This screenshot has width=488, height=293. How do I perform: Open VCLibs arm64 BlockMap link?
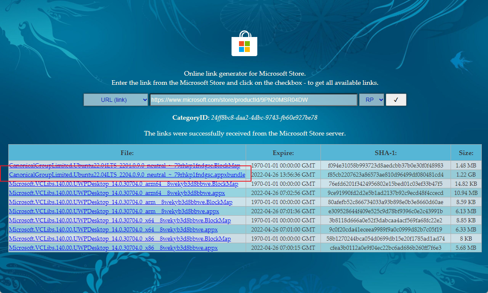123,184
